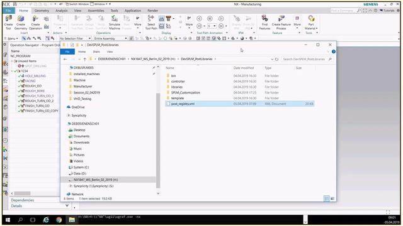Click the play button in Tool Path Animation
This screenshot has height=226, width=403.
coord(221,19)
